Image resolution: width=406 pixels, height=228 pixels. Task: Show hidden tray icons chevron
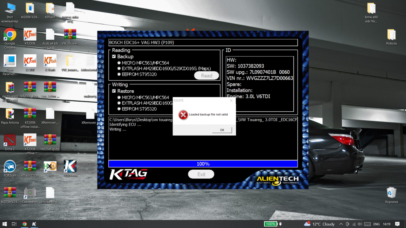(x=341, y=224)
